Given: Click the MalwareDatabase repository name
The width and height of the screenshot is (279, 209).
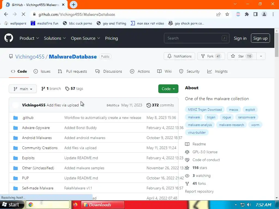Looking at the screenshot, I should [x=73, y=57].
